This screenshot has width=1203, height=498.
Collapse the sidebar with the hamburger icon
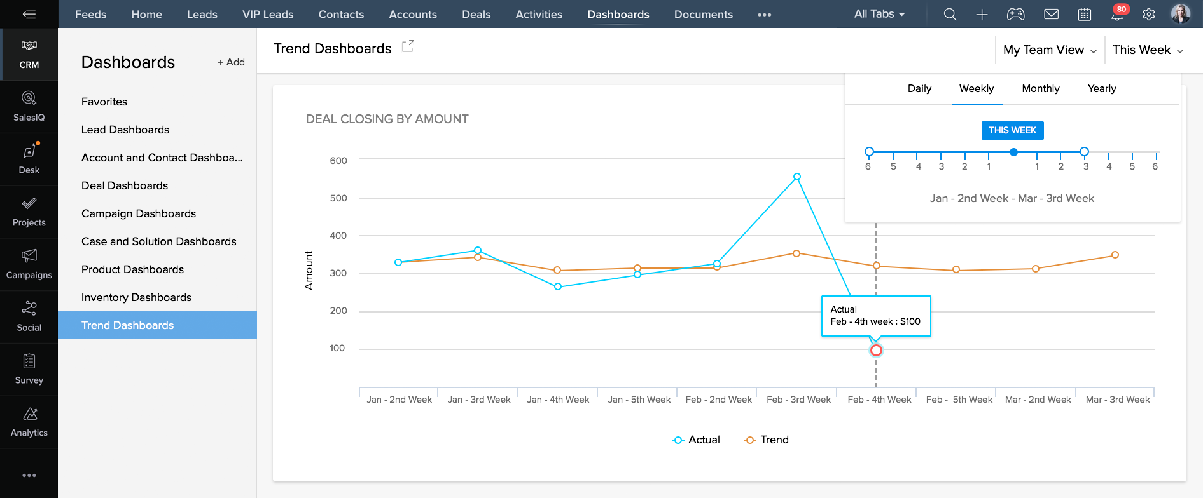pos(29,14)
